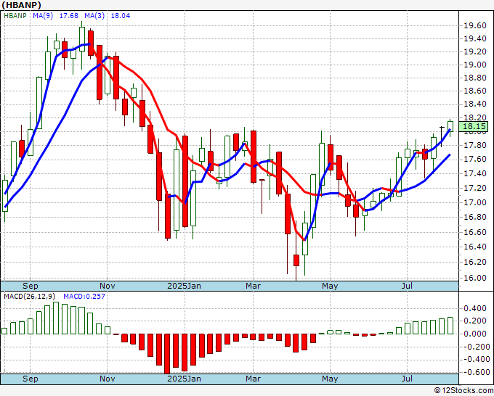
Task: Click the 0.400 MACD axis label
Action: pos(475,308)
